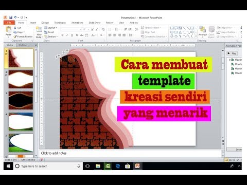Insert a New Slide using its icon
Viewport: 247px width, 185px height.
(39, 29)
